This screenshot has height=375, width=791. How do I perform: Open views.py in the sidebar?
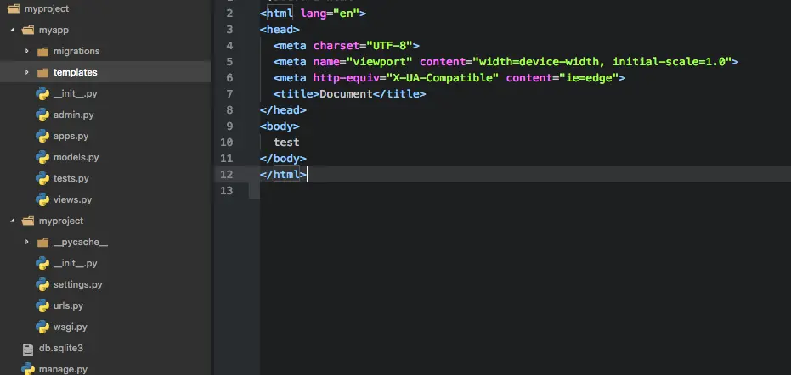tap(73, 199)
